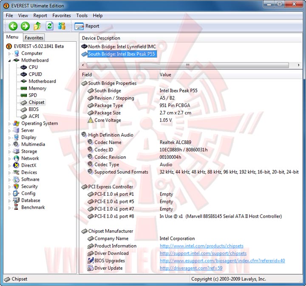Select the PCI-E 1.0 x1 port #8 row
Screen dimensions: 306x286
(x=191, y=216)
